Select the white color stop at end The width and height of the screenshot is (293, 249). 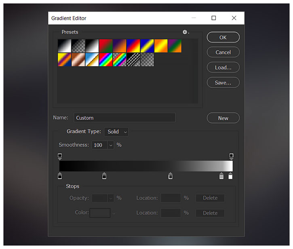(230, 176)
